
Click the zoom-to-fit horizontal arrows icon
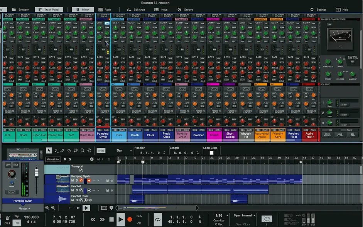click(x=104, y=208)
